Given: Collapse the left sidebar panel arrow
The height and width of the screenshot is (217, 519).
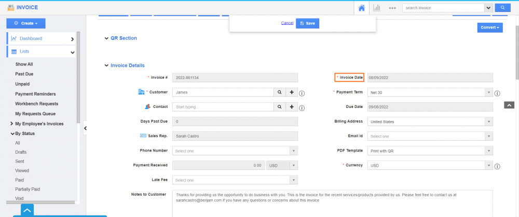Looking at the screenshot, I should click(x=85, y=128).
